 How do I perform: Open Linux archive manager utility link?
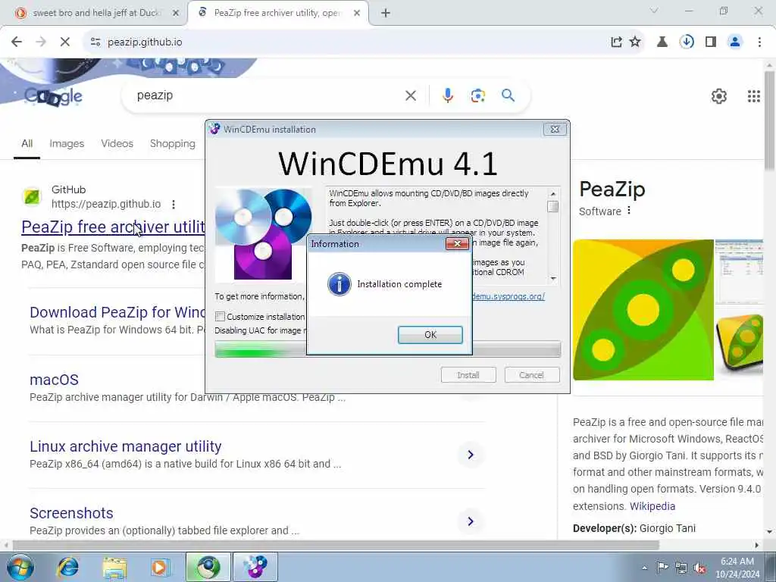click(125, 446)
